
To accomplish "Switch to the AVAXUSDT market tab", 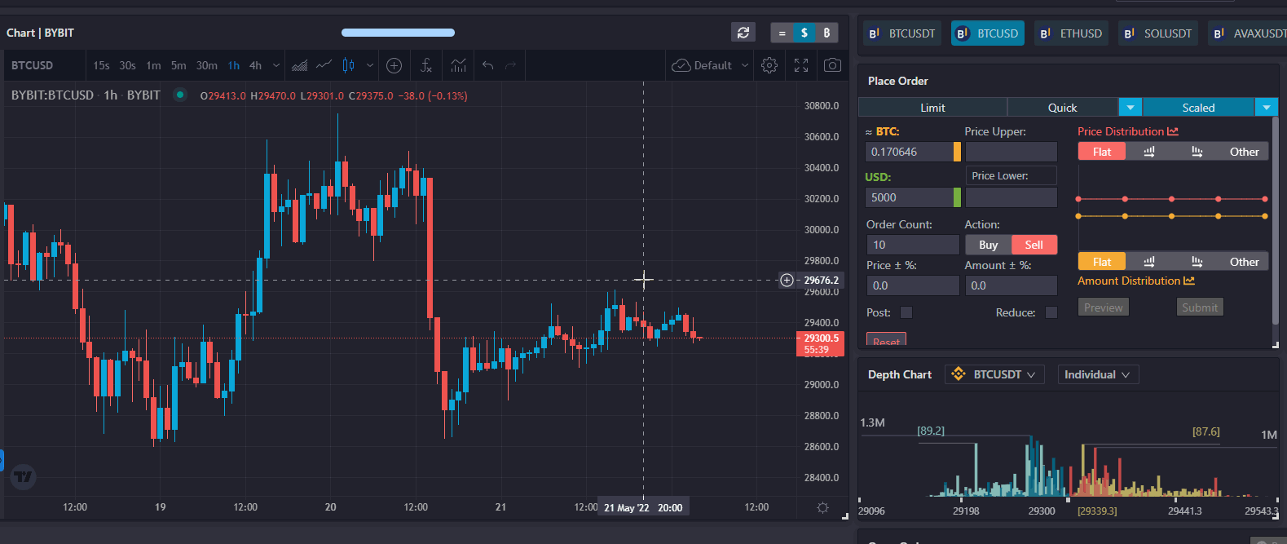I will (1247, 33).
